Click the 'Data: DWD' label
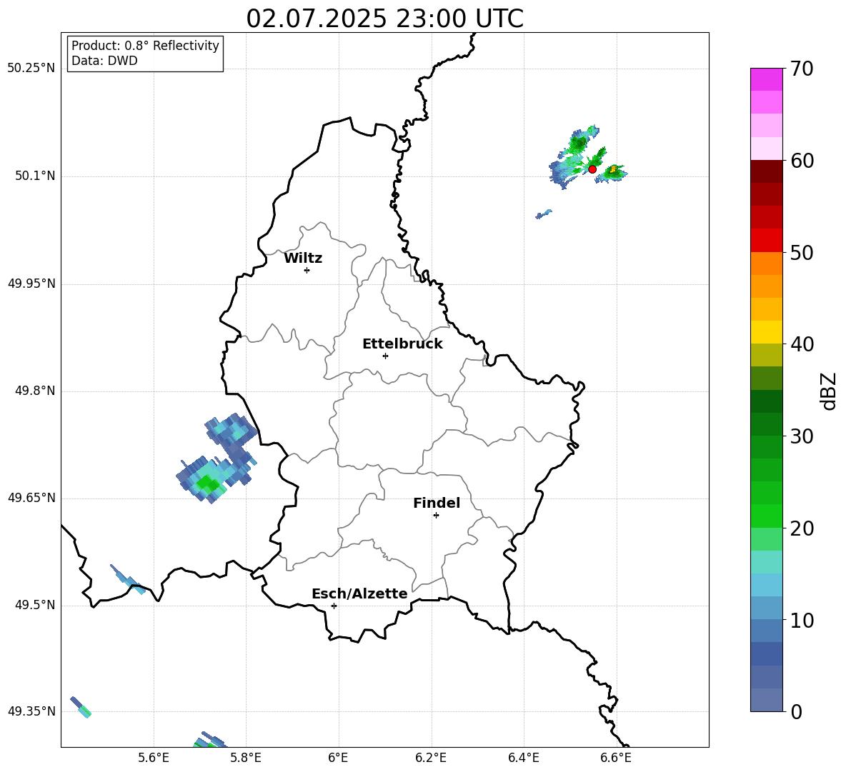The height and width of the screenshot is (772, 846). point(104,61)
